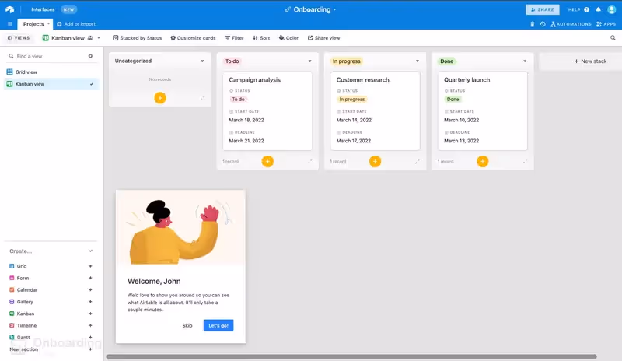Click the search magnifier icon in toolbar
622x361 pixels.
(x=613, y=38)
